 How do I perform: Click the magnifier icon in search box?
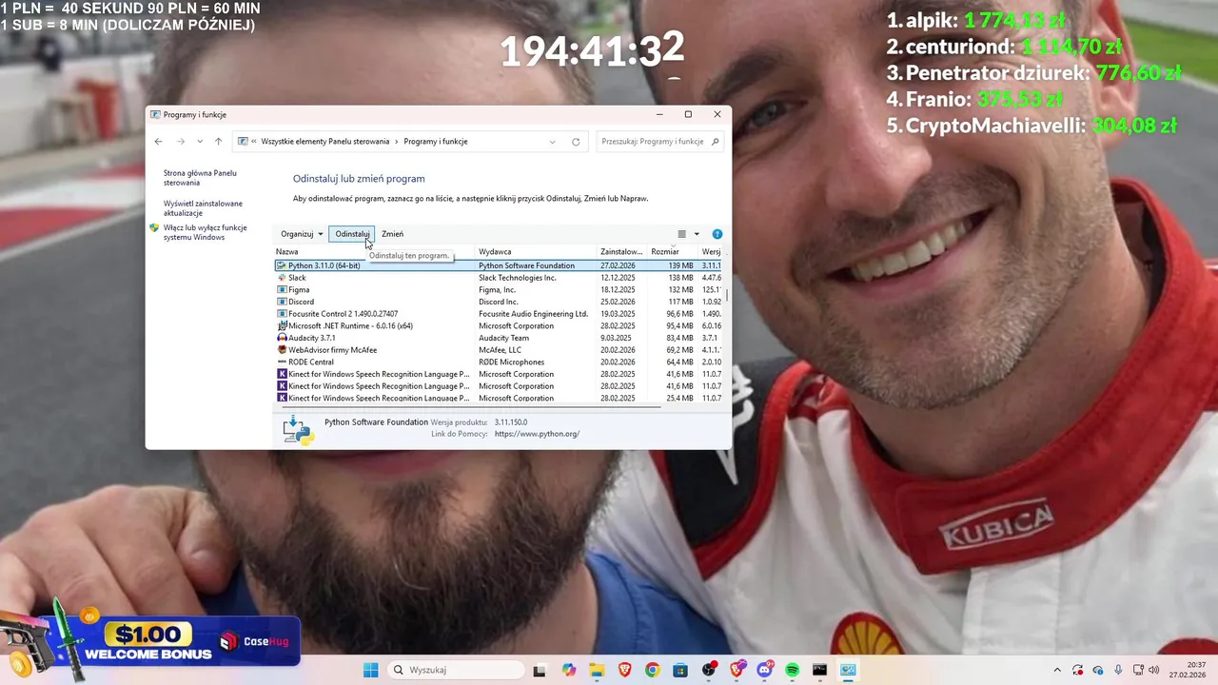[716, 142]
